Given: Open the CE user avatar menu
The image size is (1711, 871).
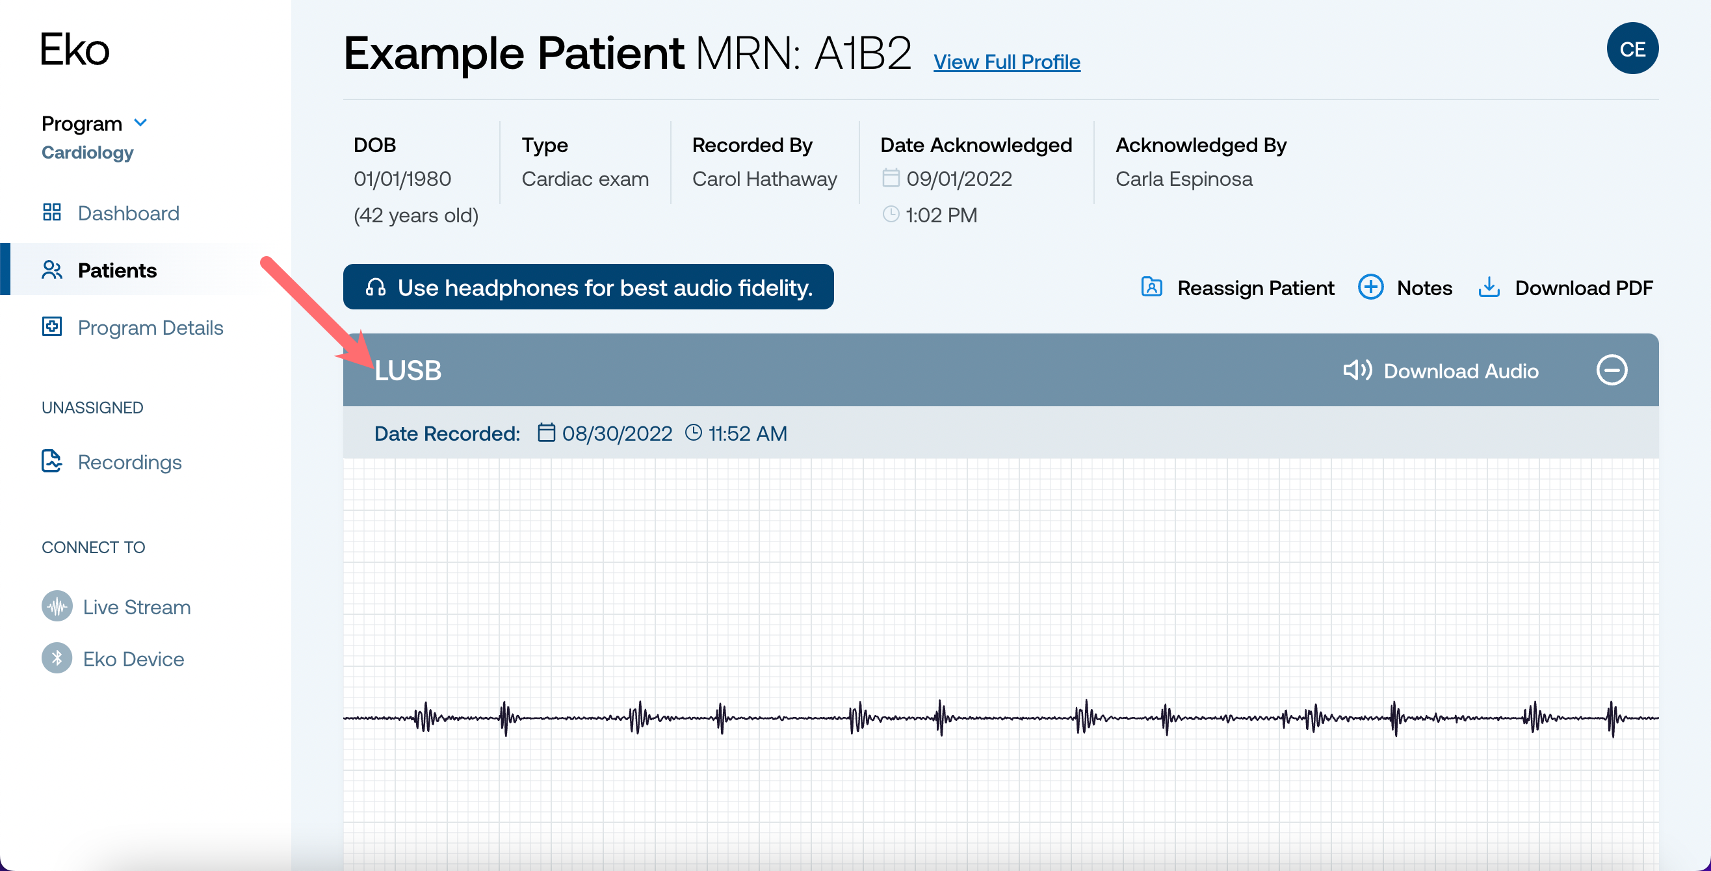Looking at the screenshot, I should tap(1631, 49).
